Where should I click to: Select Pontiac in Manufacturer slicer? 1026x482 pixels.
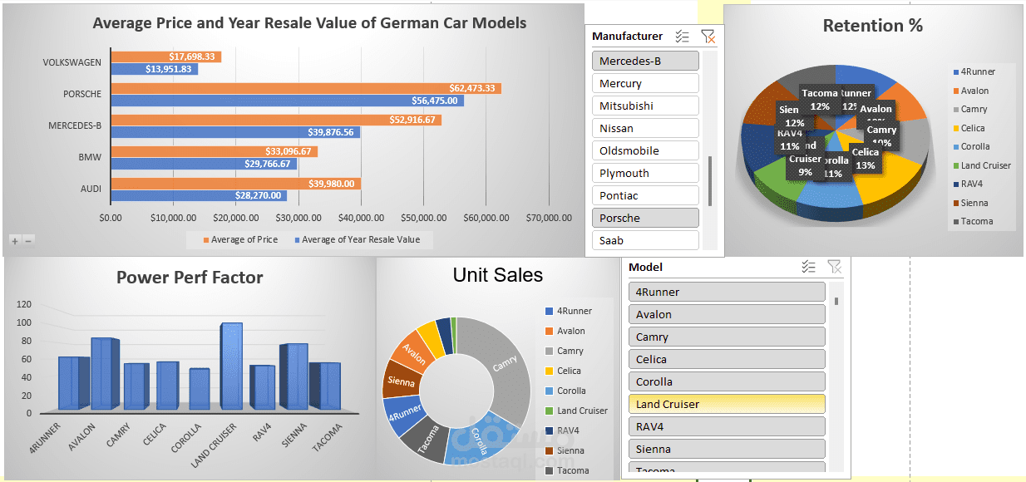point(645,195)
